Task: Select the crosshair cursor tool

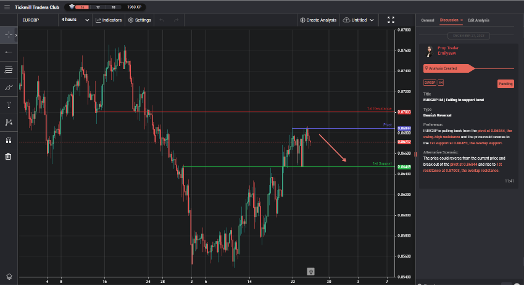Action: click(9, 35)
